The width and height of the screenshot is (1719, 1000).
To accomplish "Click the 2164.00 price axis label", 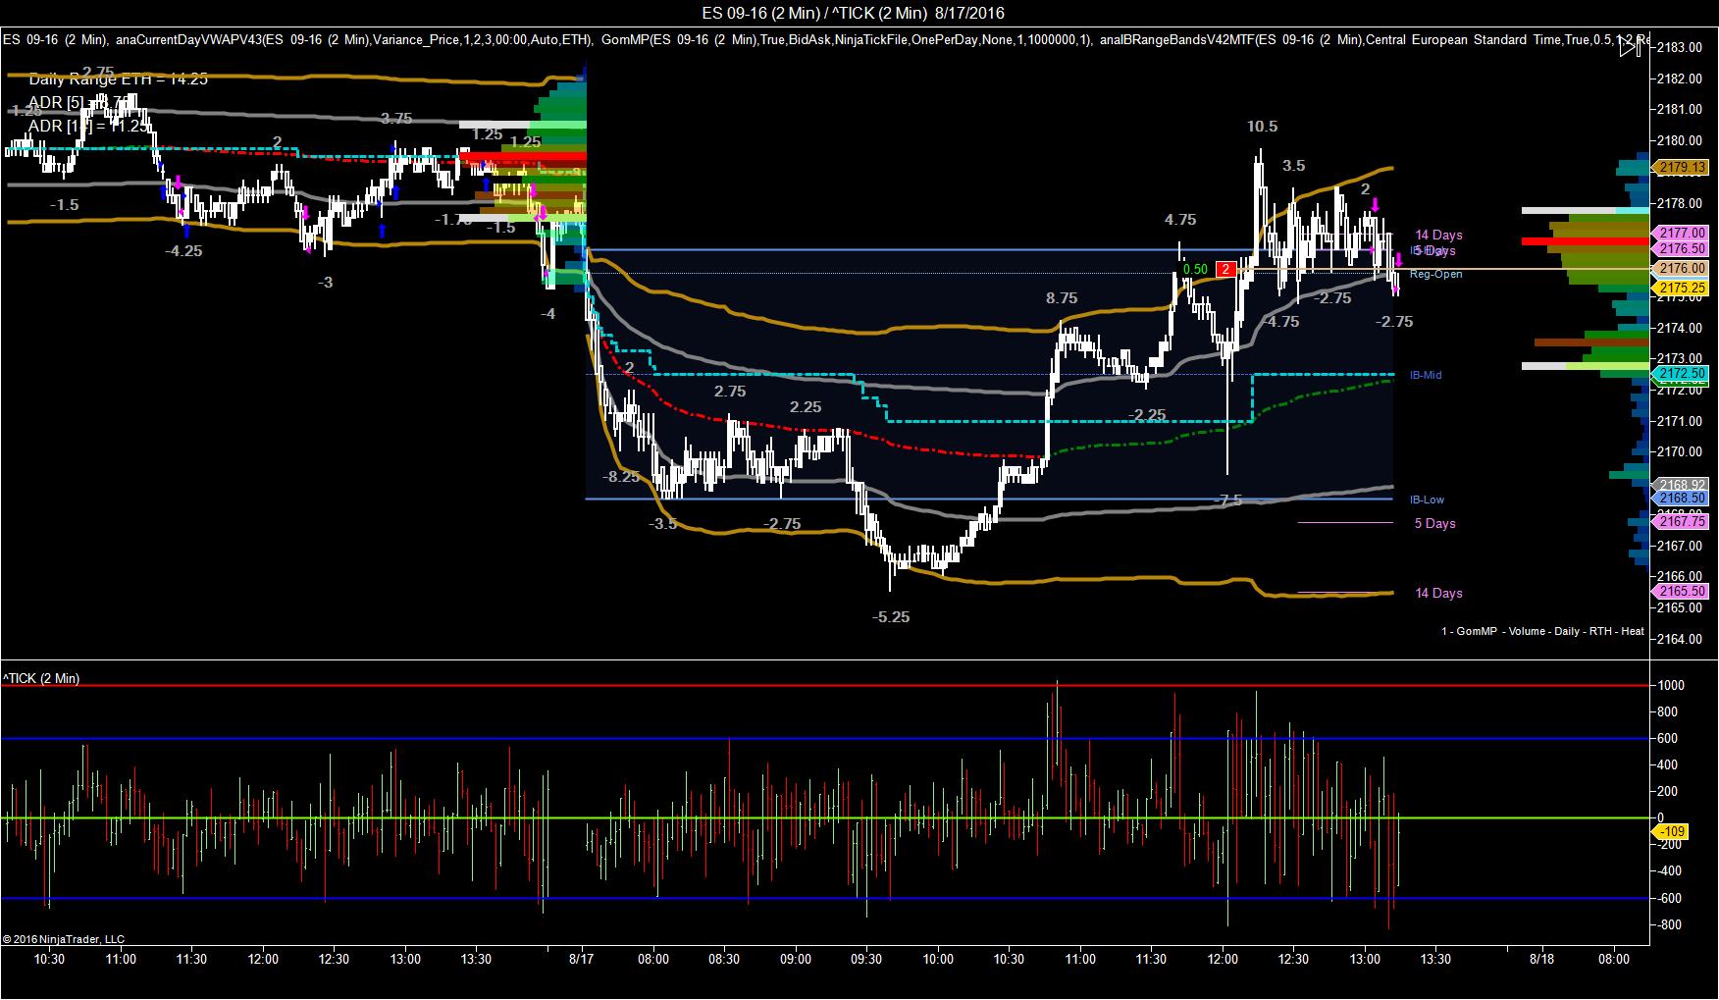I will click(1681, 639).
